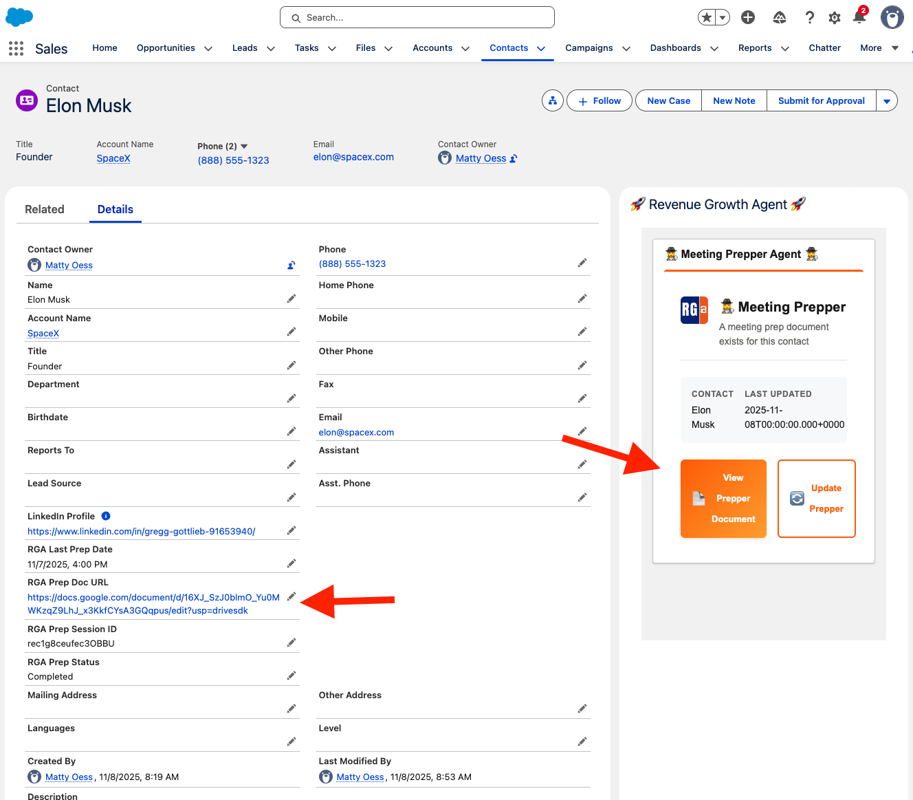Viewport: 913px width, 800px height.
Task: Click the global create plus icon
Action: [x=748, y=18]
